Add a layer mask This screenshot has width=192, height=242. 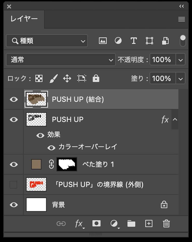click(96, 223)
